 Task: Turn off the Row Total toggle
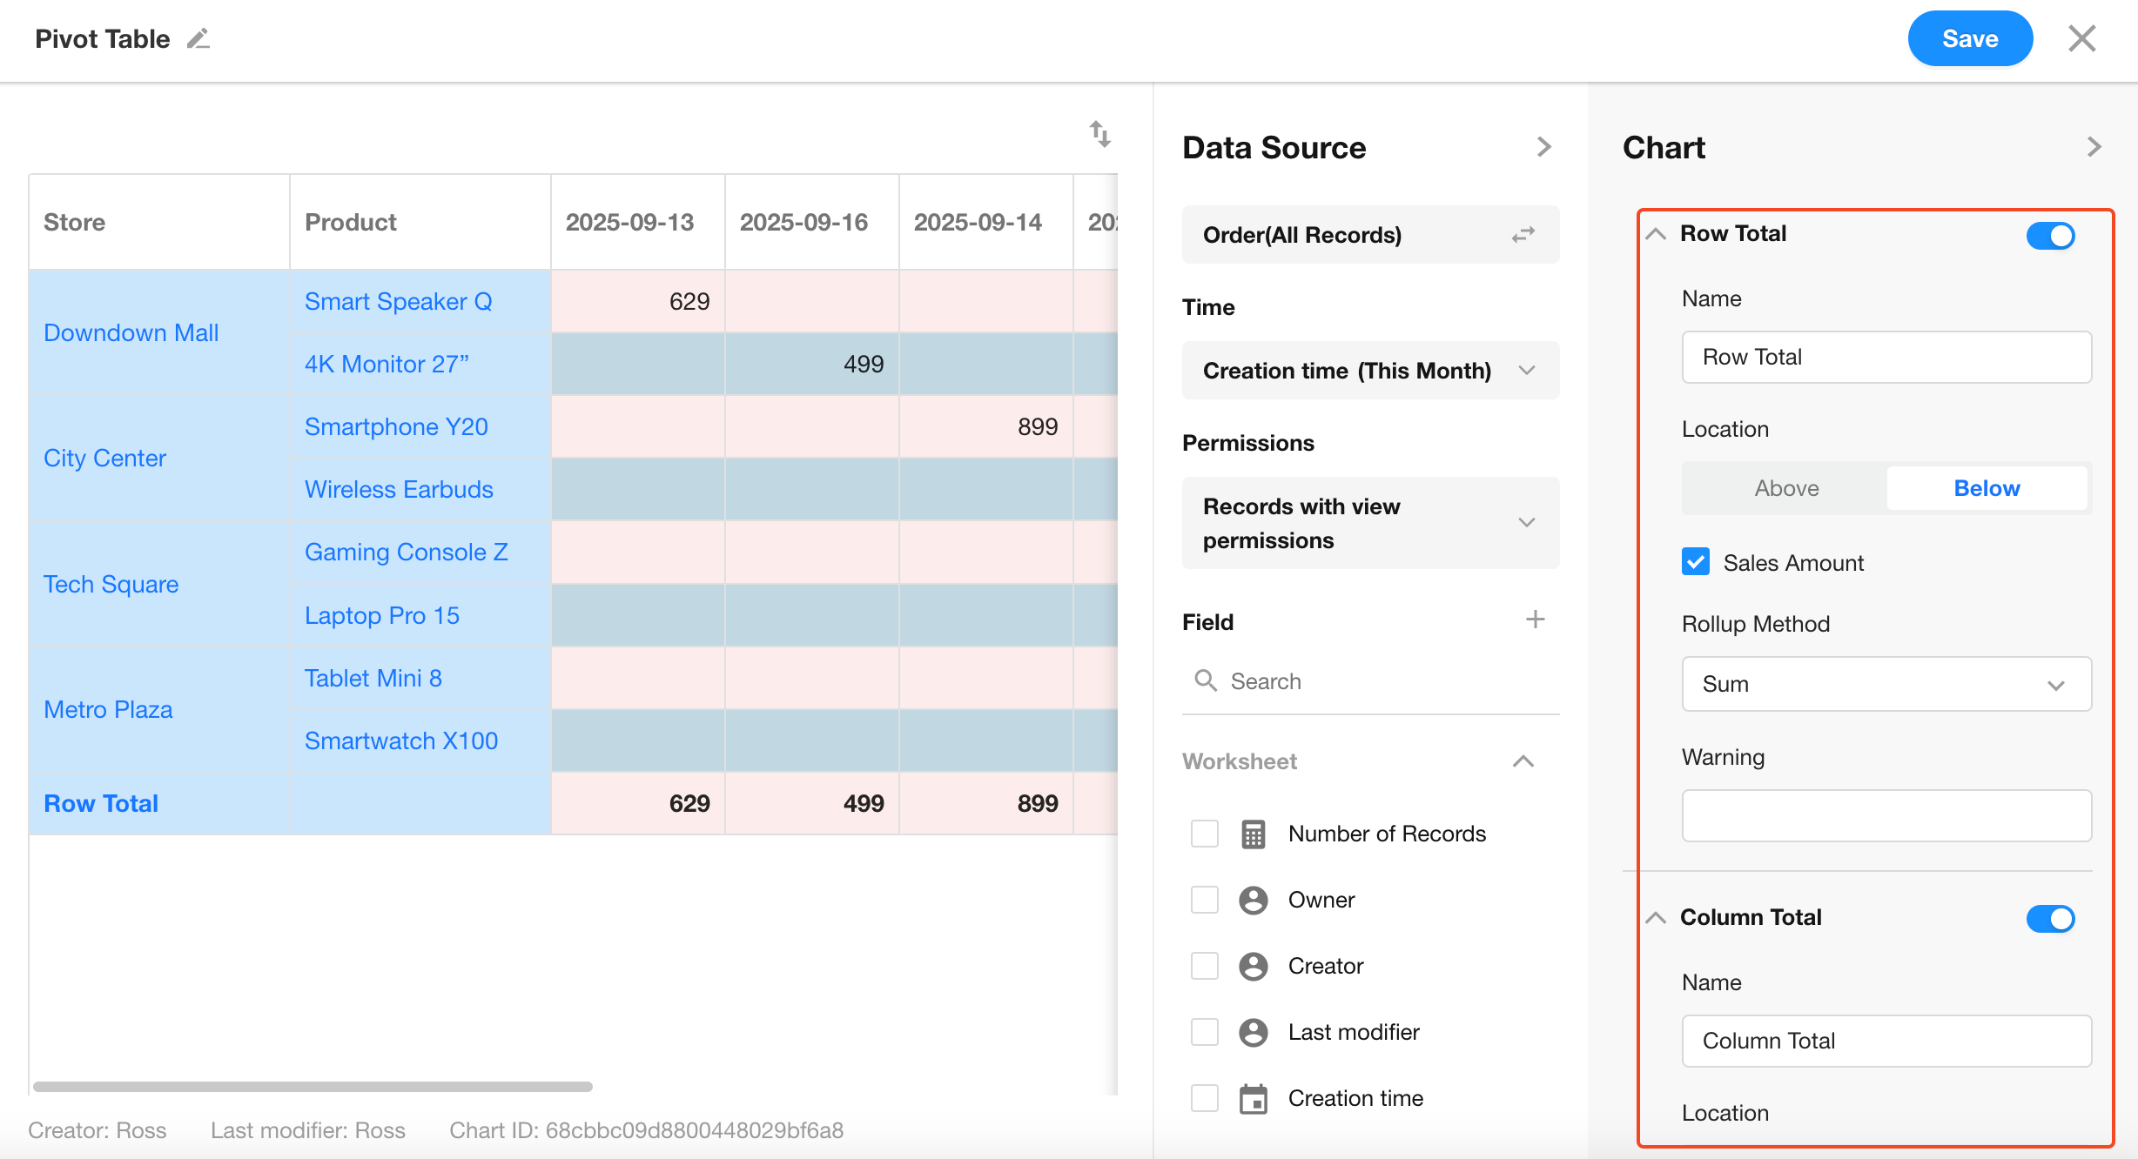(x=2050, y=235)
